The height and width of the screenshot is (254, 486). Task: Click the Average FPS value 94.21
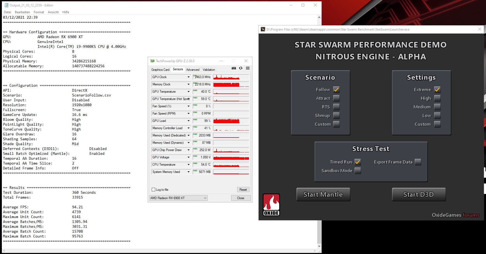pyautogui.click(x=77, y=207)
